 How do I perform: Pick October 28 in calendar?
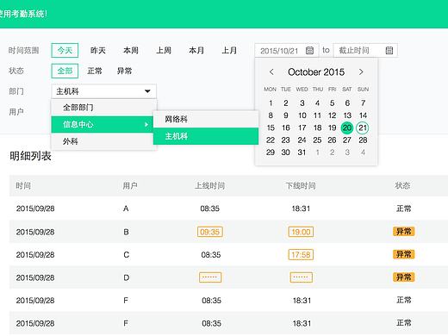[363, 140]
